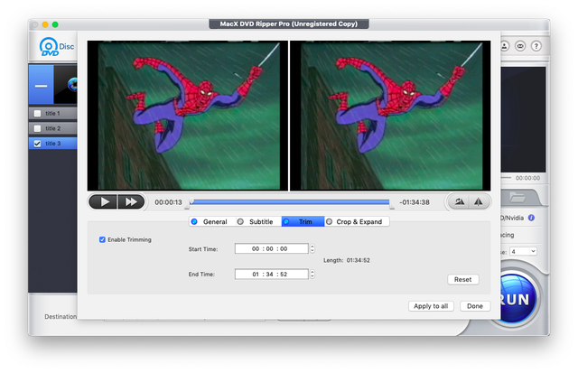This screenshot has width=578, height=373.
Task: Switch to the Crop & Expand tab
Action: click(x=357, y=221)
